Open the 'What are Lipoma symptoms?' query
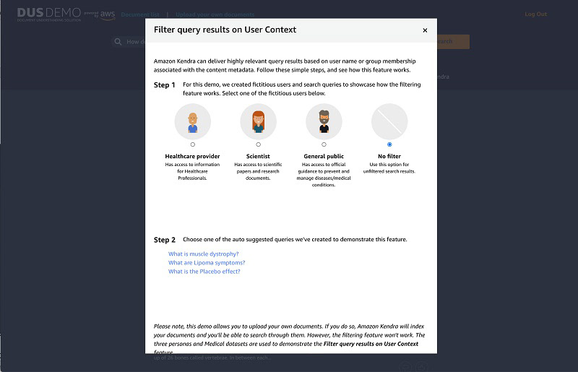The width and height of the screenshot is (578, 372). tap(207, 263)
